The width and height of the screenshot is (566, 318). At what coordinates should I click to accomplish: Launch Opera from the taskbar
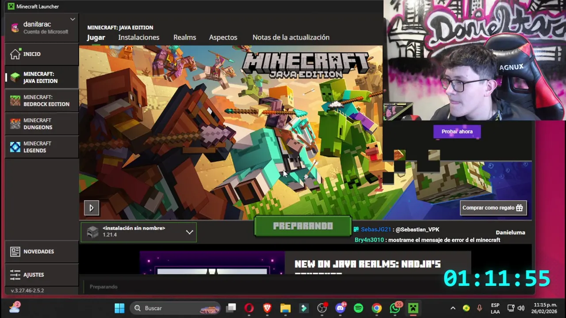point(249,308)
